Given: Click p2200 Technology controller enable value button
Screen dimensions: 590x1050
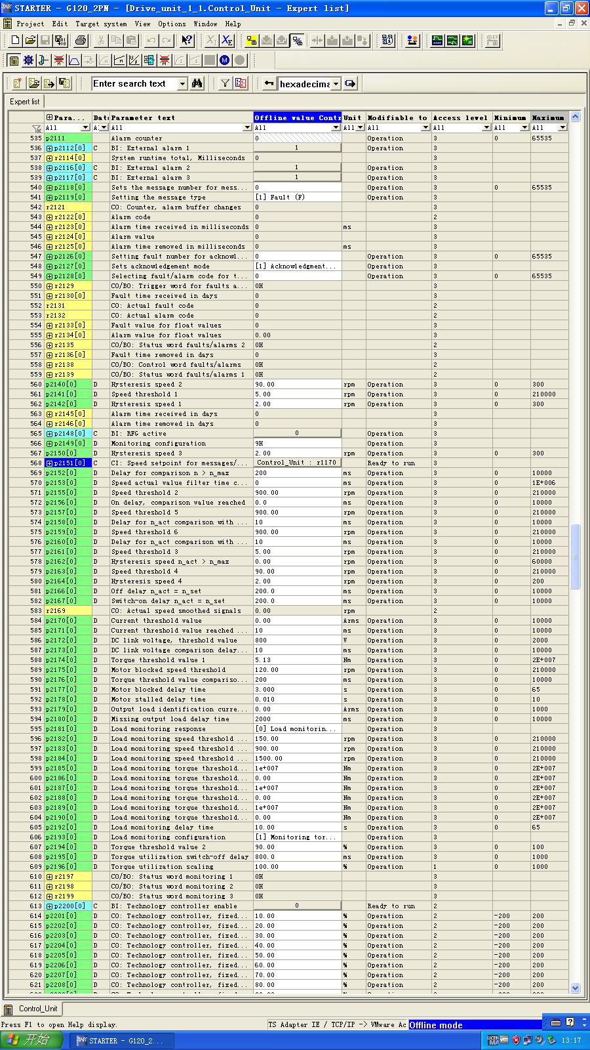Looking at the screenshot, I should pos(297,906).
